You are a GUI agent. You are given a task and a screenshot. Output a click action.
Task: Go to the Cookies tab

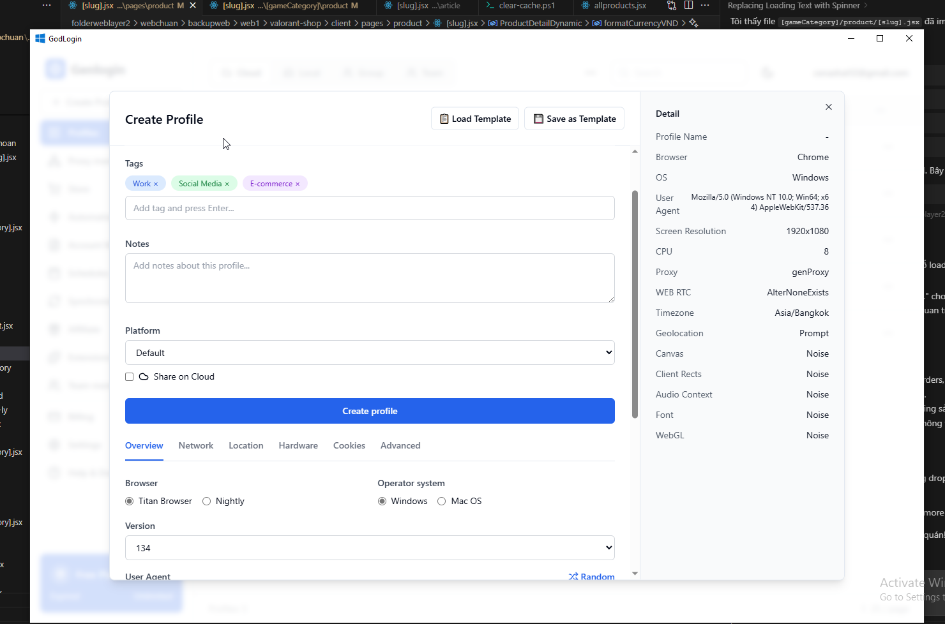(x=349, y=445)
